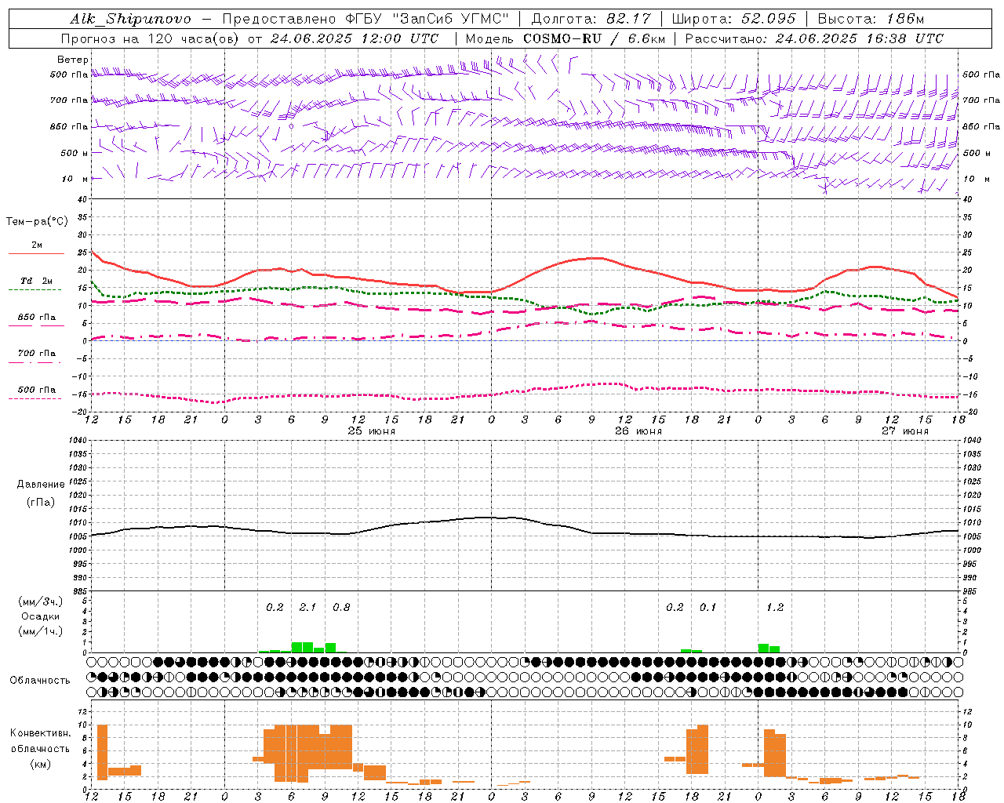Click the '2.1' precipitation amount value
This screenshot has width=1004, height=803.
[x=307, y=607]
